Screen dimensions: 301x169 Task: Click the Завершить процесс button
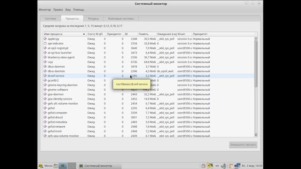click(x=243, y=145)
